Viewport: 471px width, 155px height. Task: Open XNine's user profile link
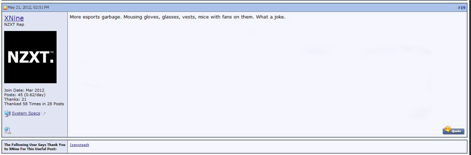point(14,18)
